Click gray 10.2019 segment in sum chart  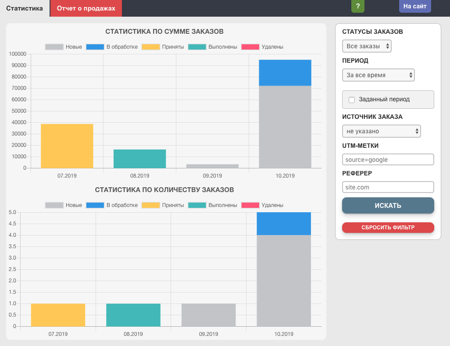[285, 127]
